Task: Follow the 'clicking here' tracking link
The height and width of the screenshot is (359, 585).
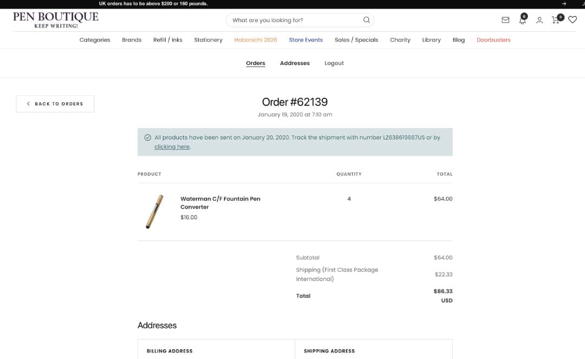Action: [172, 147]
